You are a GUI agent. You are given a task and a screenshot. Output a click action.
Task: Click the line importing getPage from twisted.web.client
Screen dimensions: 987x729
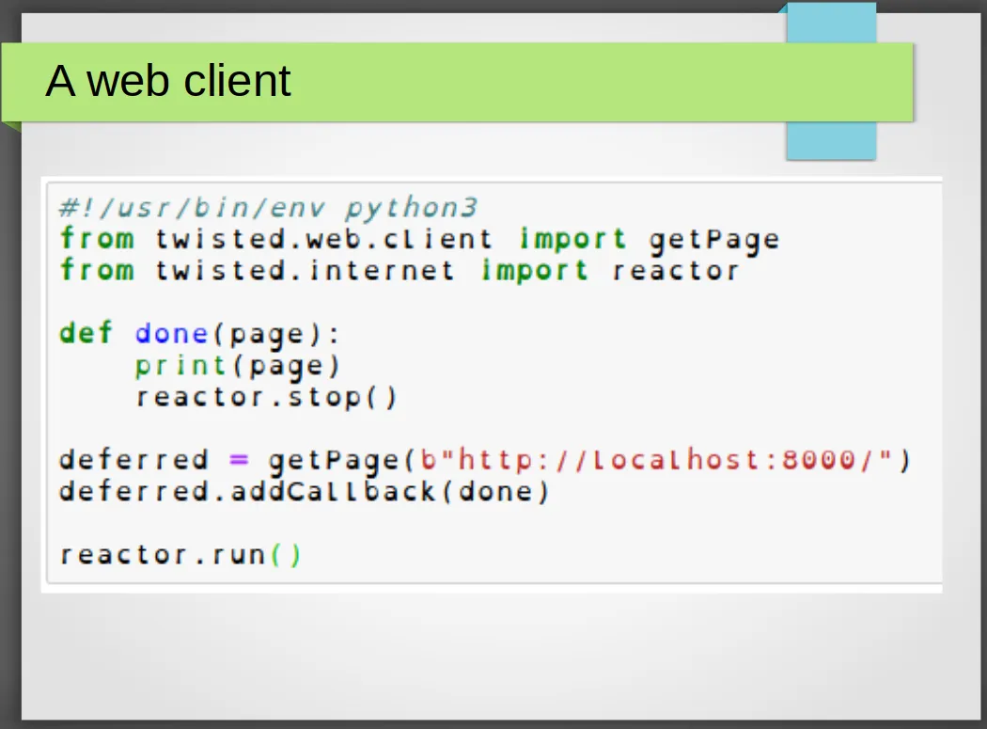coord(420,240)
